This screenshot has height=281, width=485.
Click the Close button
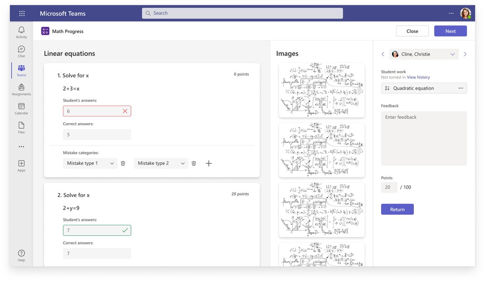click(412, 31)
